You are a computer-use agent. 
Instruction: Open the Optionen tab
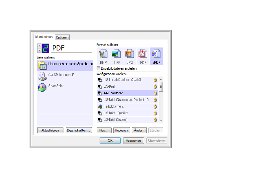[62, 38]
